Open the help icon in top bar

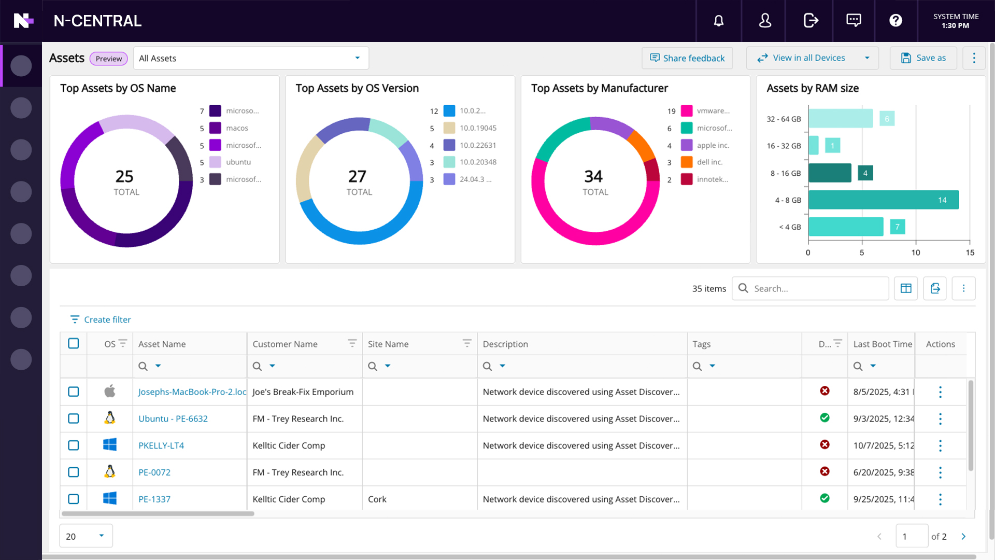coord(896,21)
